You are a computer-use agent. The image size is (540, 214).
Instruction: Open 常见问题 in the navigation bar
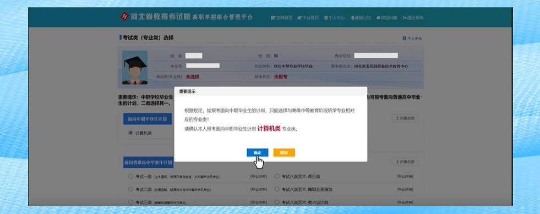[387, 18]
